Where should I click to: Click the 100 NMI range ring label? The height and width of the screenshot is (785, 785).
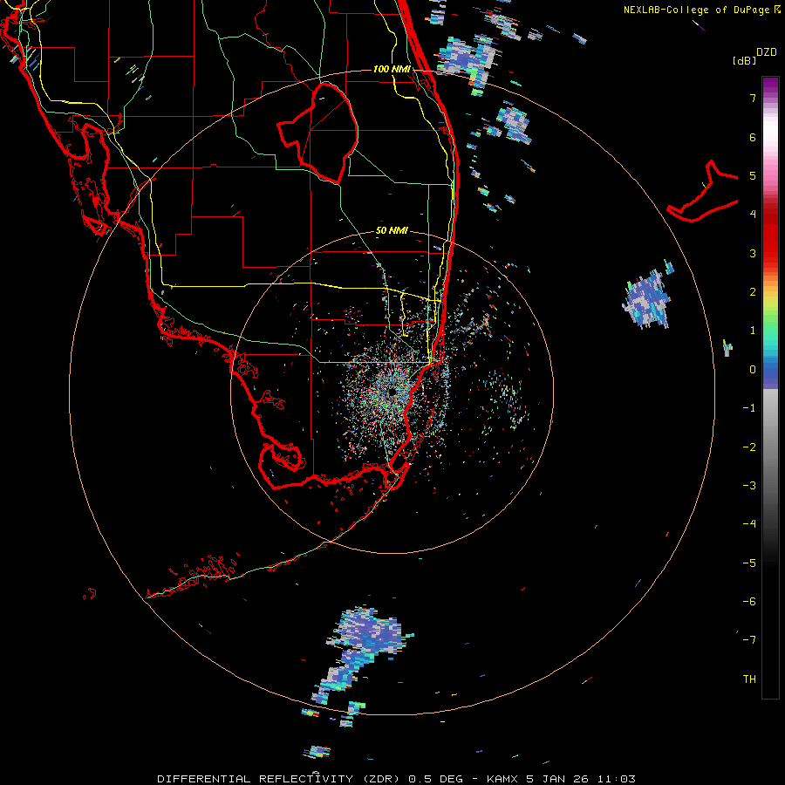tap(392, 69)
